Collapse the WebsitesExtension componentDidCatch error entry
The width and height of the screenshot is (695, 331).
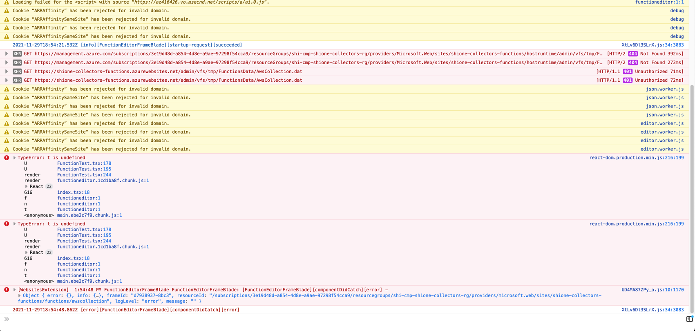(x=14, y=290)
